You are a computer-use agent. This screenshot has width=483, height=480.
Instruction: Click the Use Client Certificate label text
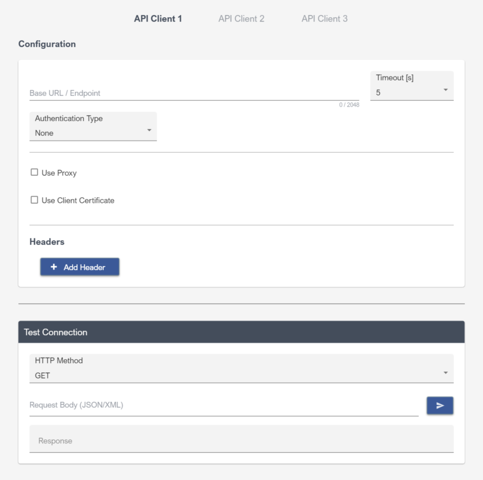click(78, 200)
